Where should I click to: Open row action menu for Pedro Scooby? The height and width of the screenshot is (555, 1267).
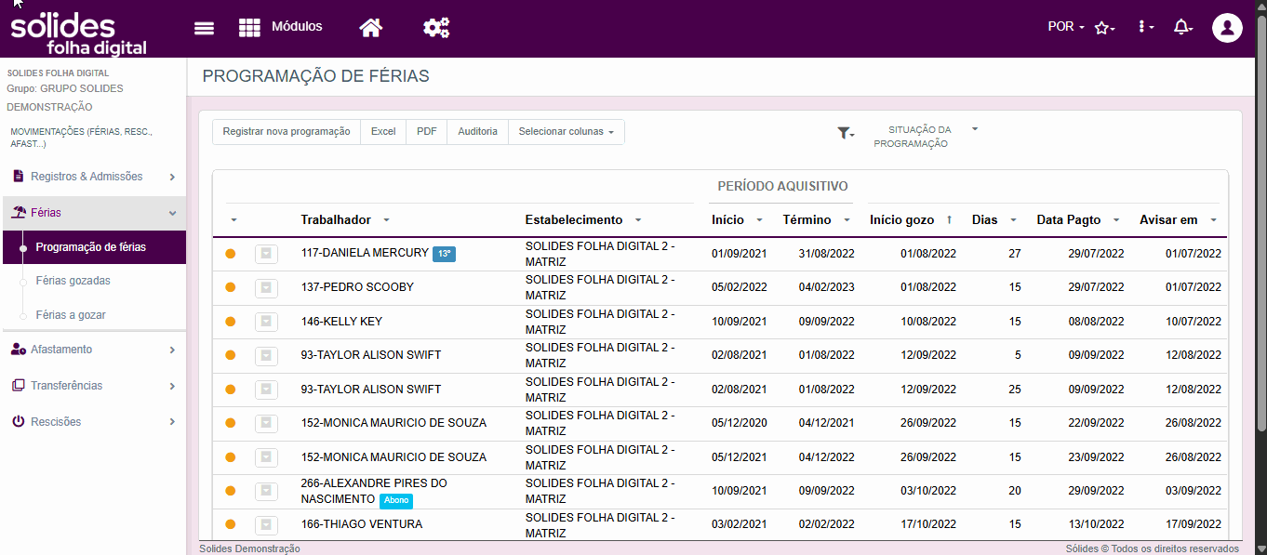click(x=266, y=287)
